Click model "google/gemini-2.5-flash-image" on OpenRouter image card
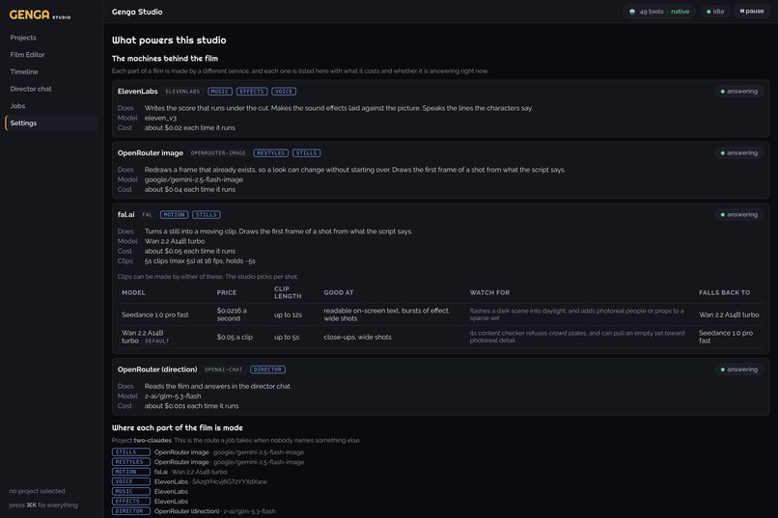The height and width of the screenshot is (518, 778). [x=194, y=179]
